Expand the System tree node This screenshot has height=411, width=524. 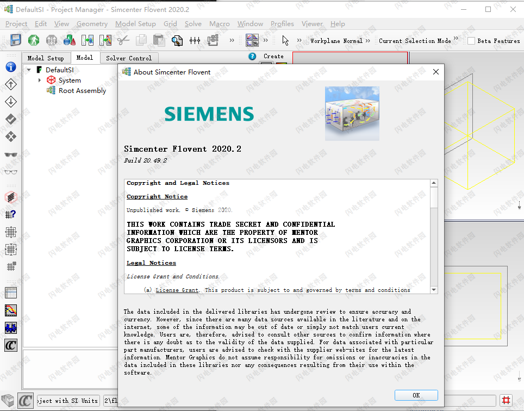(x=40, y=80)
